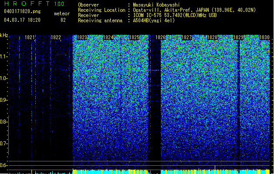Click the kHz axis unit label

(4, 35)
